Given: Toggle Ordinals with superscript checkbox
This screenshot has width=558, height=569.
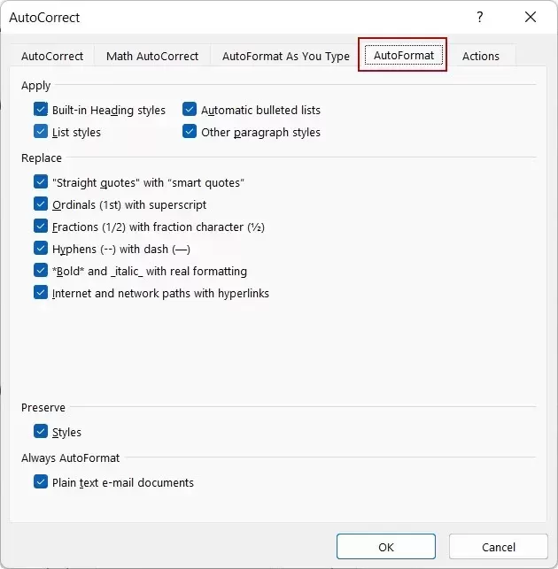Looking at the screenshot, I should [x=41, y=204].
